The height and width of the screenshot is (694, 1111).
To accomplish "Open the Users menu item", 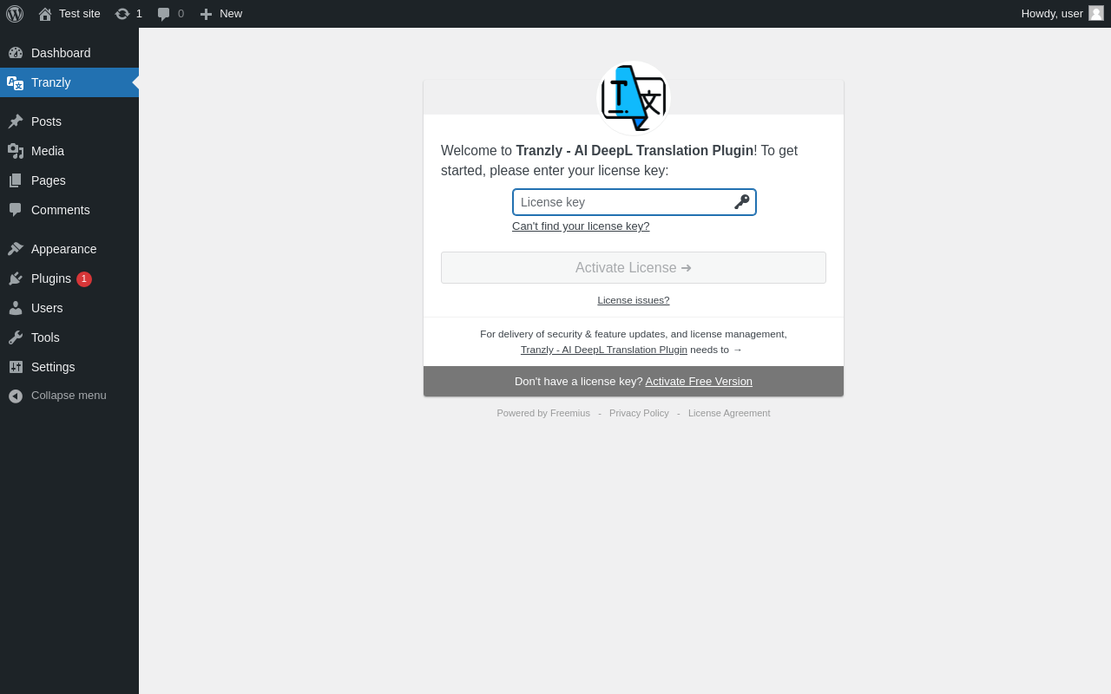I will point(69,308).
